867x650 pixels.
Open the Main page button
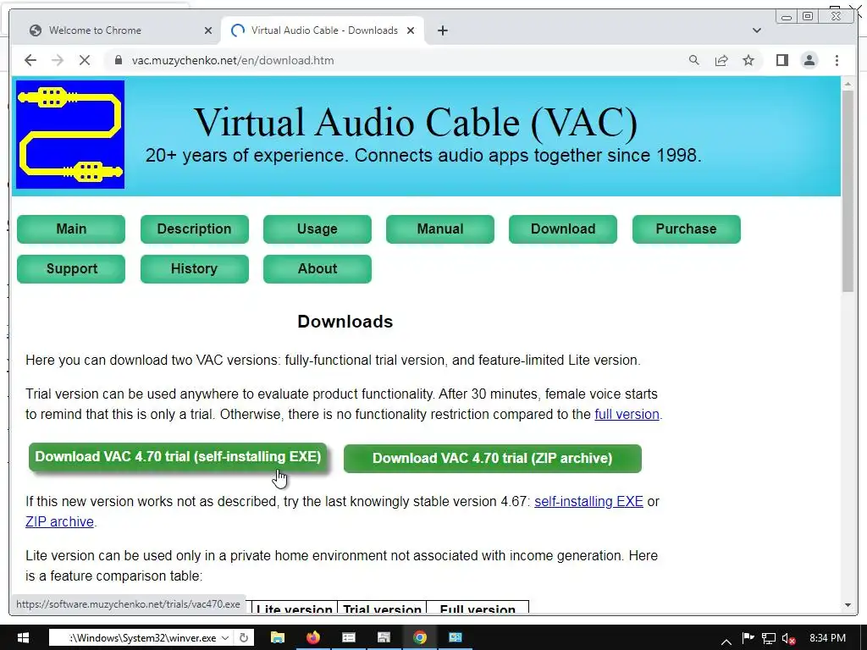(71, 229)
